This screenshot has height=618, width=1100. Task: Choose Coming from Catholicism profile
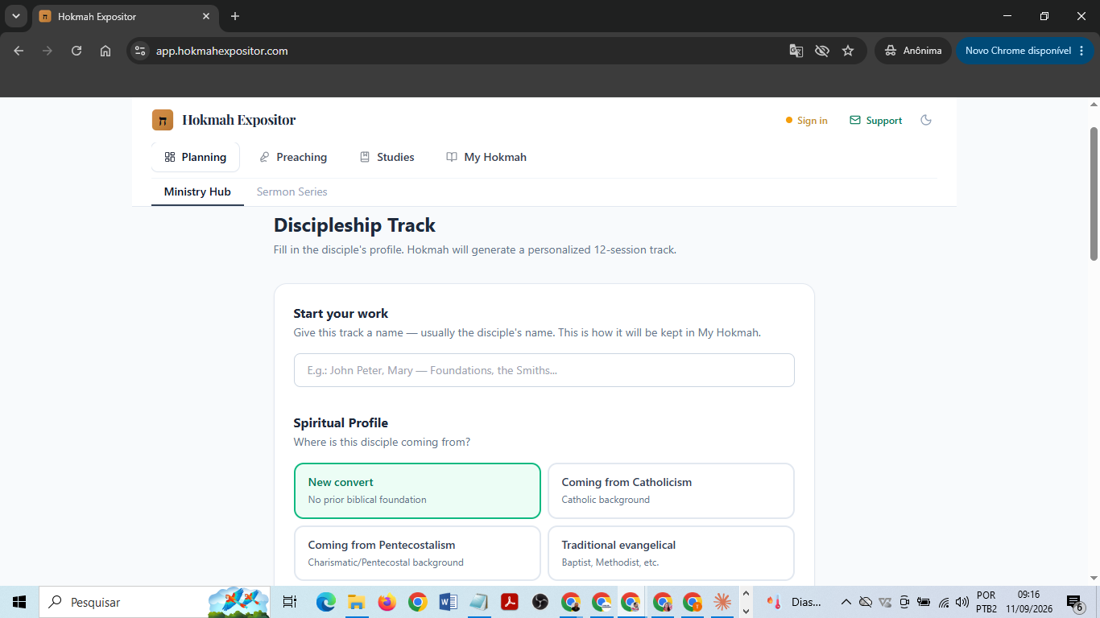coord(671,491)
